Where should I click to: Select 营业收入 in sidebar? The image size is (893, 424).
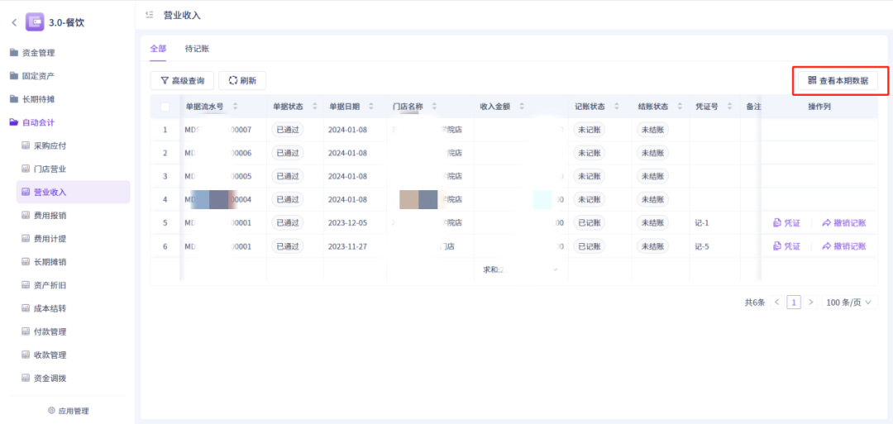point(73,192)
